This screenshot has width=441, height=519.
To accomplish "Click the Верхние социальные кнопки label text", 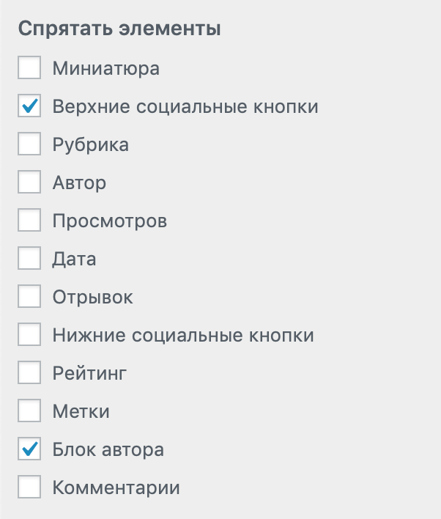I will coord(185,107).
